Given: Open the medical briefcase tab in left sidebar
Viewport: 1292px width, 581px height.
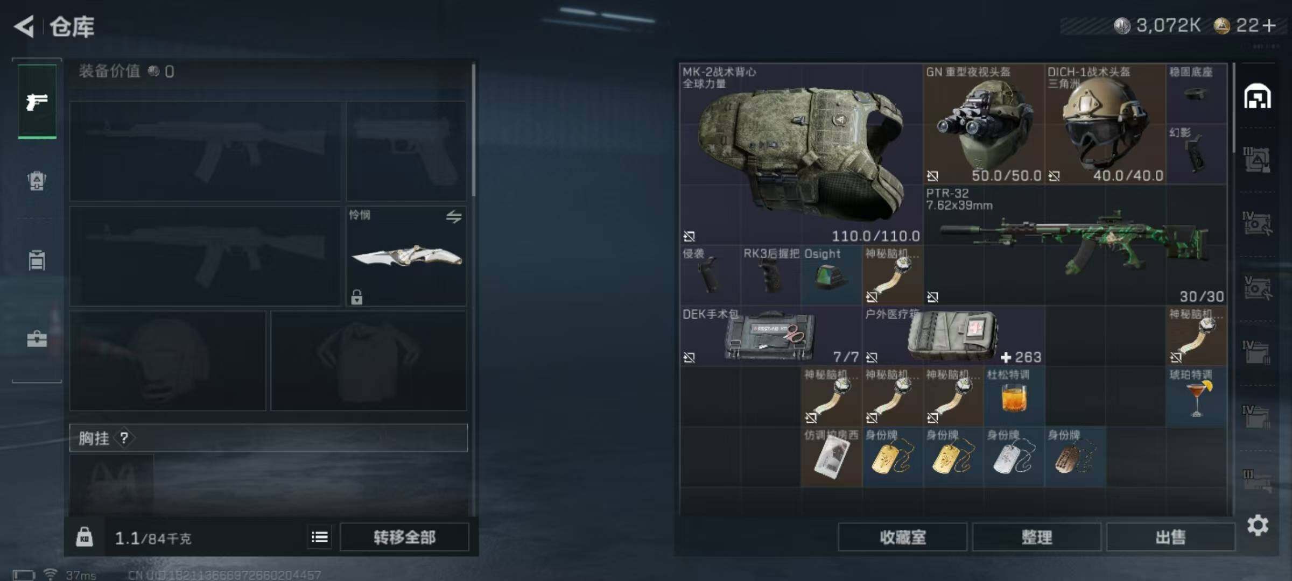Looking at the screenshot, I should (x=37, y=339).
